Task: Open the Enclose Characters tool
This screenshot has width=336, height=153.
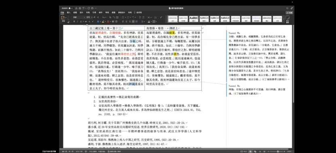Action: pyautogui.click(x=116, y=21)
